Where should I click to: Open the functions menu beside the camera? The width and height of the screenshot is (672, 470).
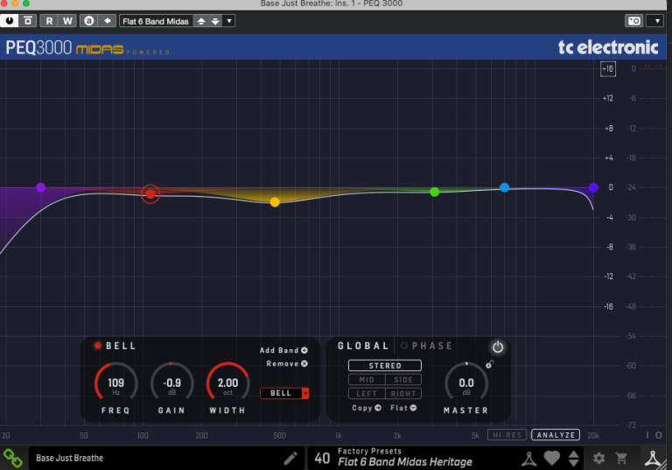pyautogui.click(x=656, y=21)
